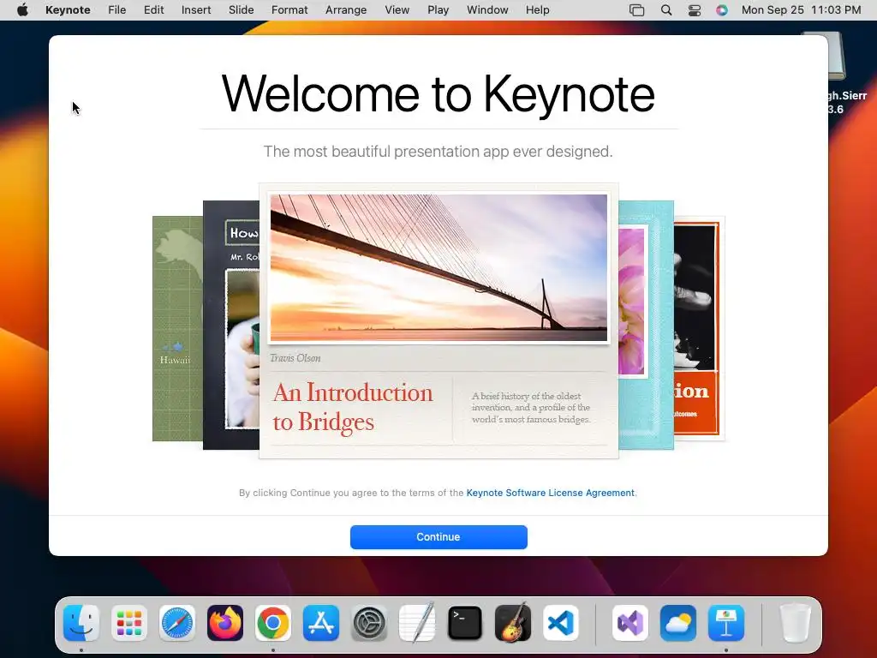Image resolution: width=877 pixels, height=658 pixels.
Task: Open the Weather app in dock
Action: click(678, 623)
